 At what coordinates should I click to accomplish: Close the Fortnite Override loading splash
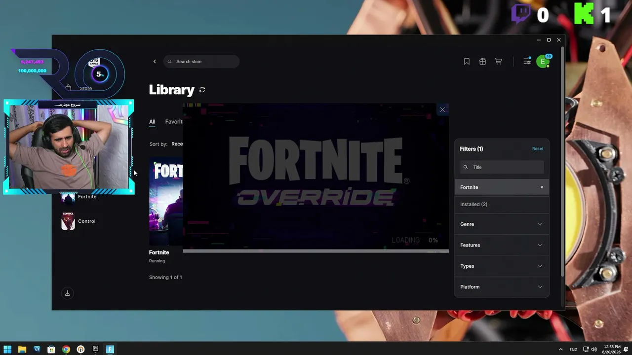tap(442, 109)
